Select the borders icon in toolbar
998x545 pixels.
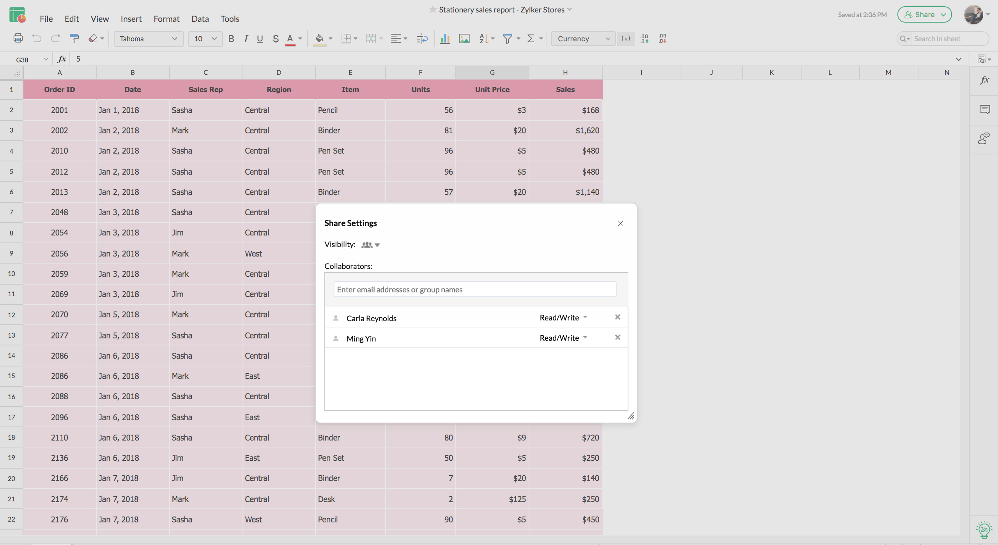(346, 39)
